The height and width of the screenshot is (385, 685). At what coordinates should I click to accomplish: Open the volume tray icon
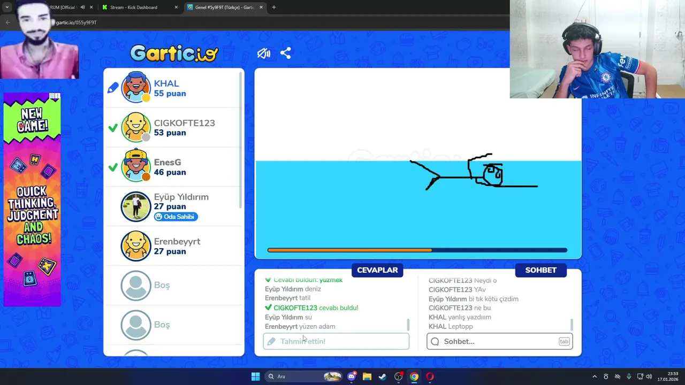pos(649,376)
